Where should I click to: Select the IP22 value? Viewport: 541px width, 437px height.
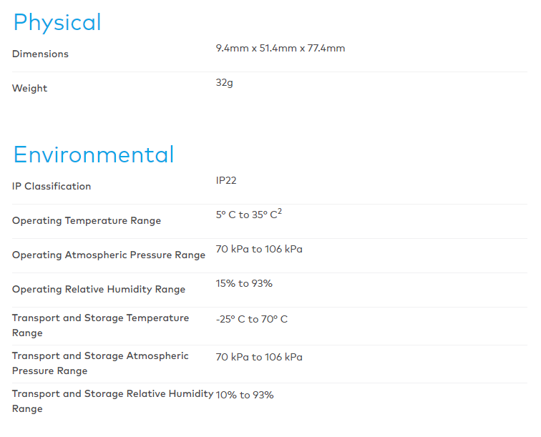[226, 181]
